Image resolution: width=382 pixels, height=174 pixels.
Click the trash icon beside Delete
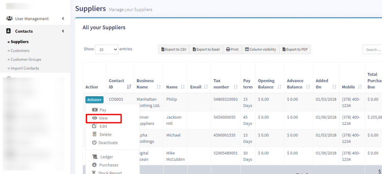point(95,135)
